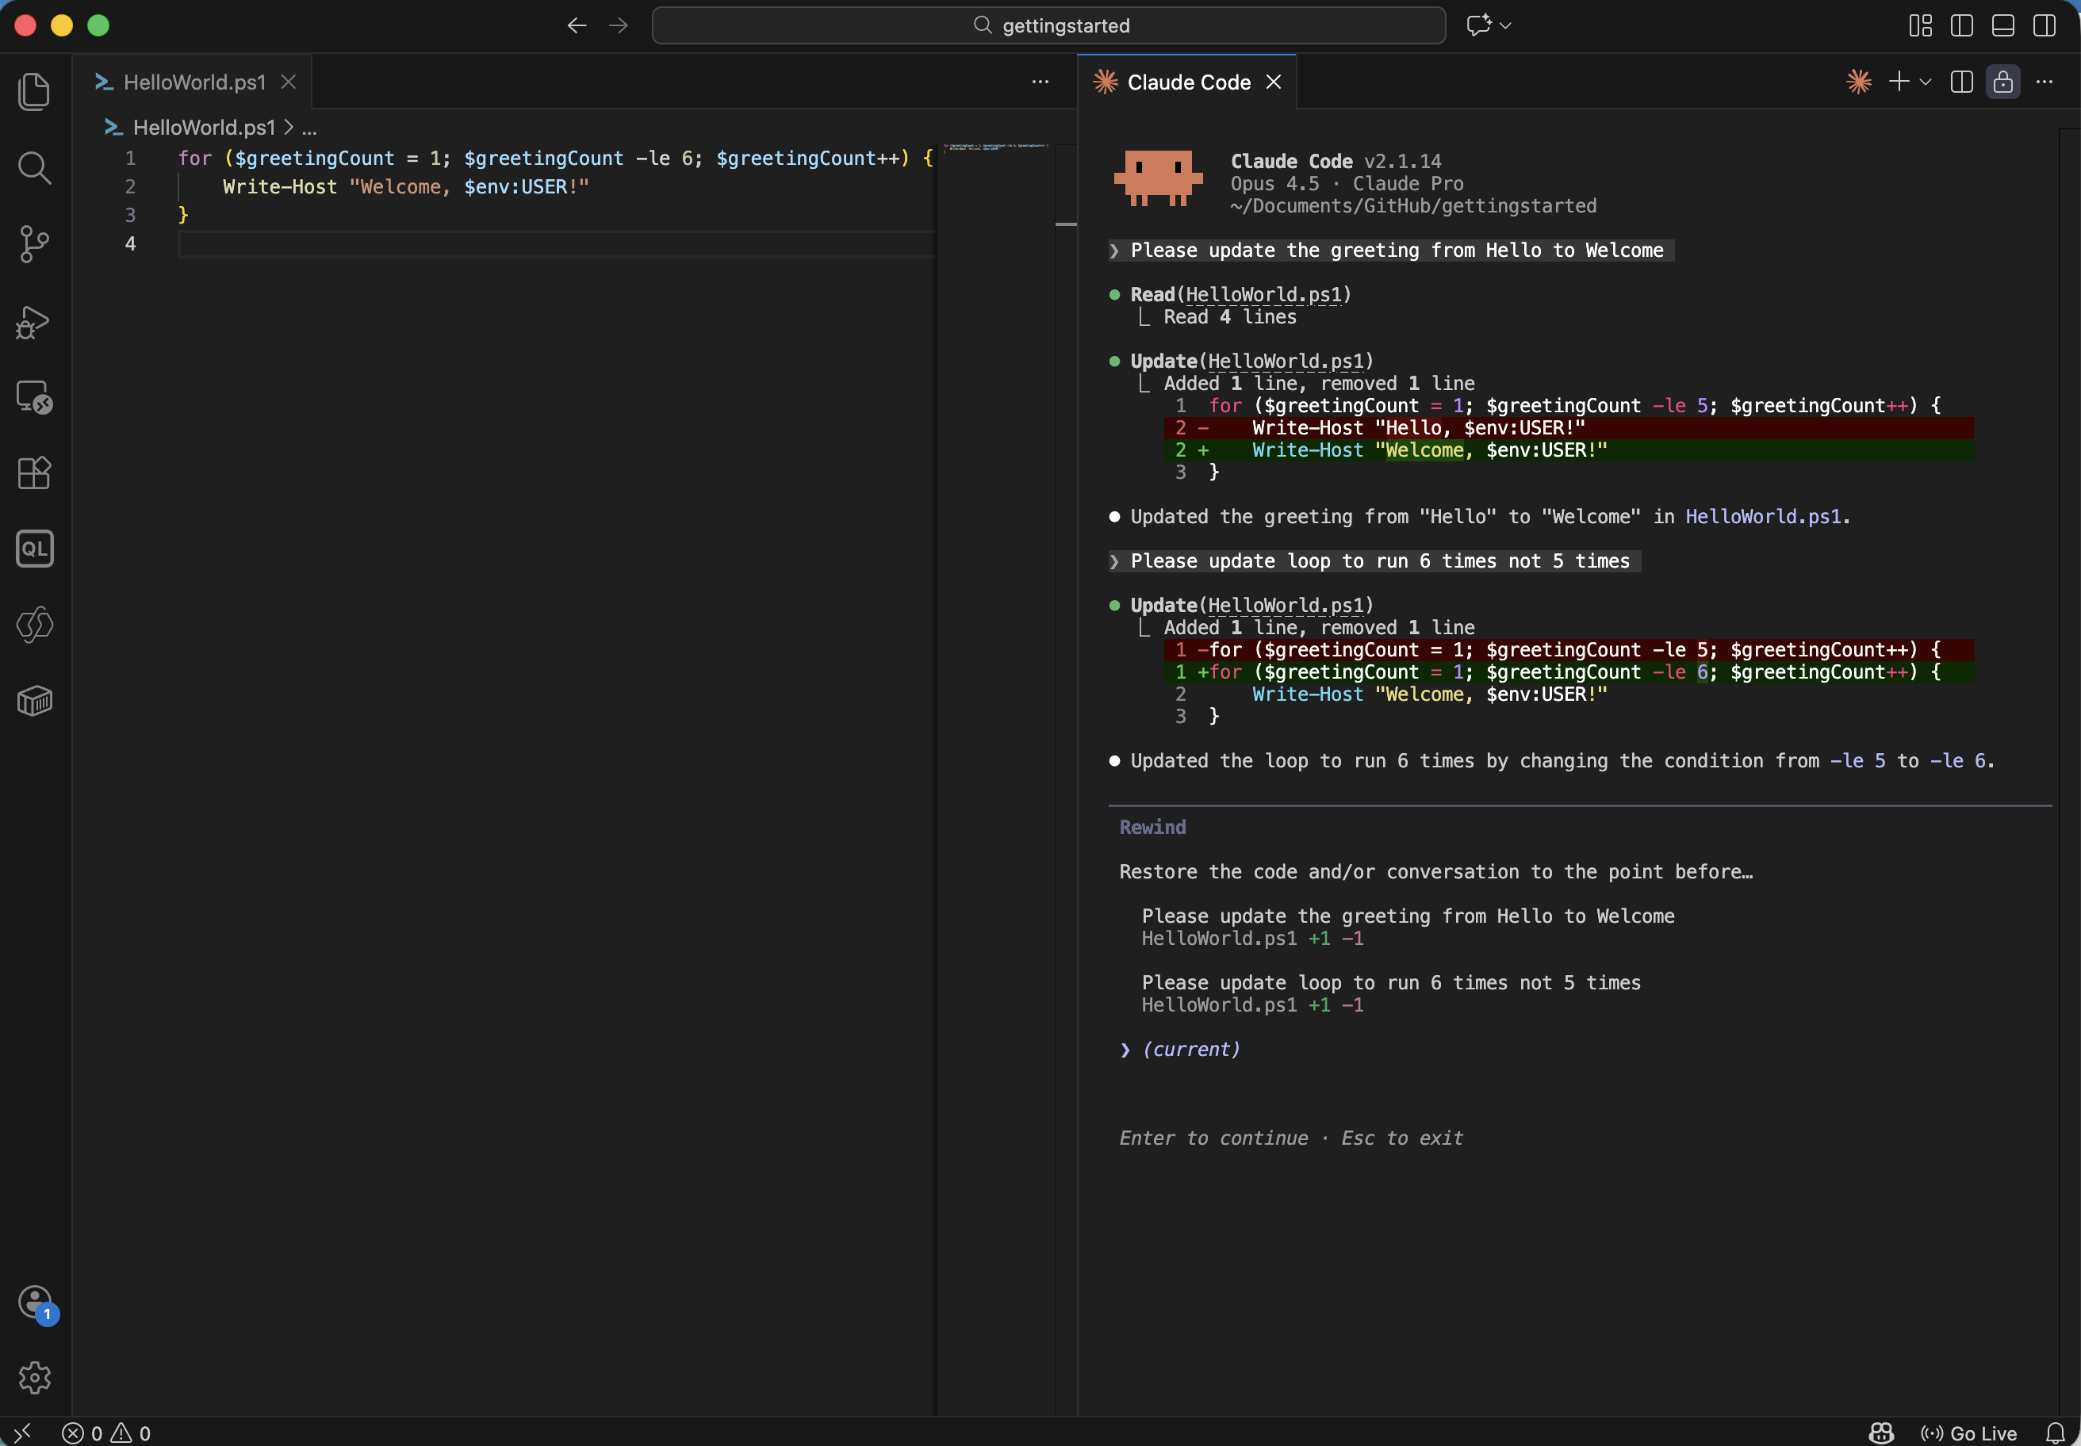Toggle the secondary sidebar visibility

pyautogui.click(x=2043, y=25)
